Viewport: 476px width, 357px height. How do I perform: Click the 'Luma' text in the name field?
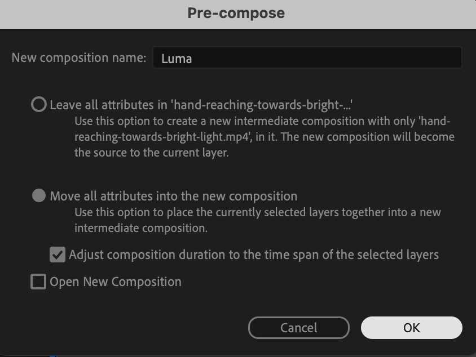177,59
